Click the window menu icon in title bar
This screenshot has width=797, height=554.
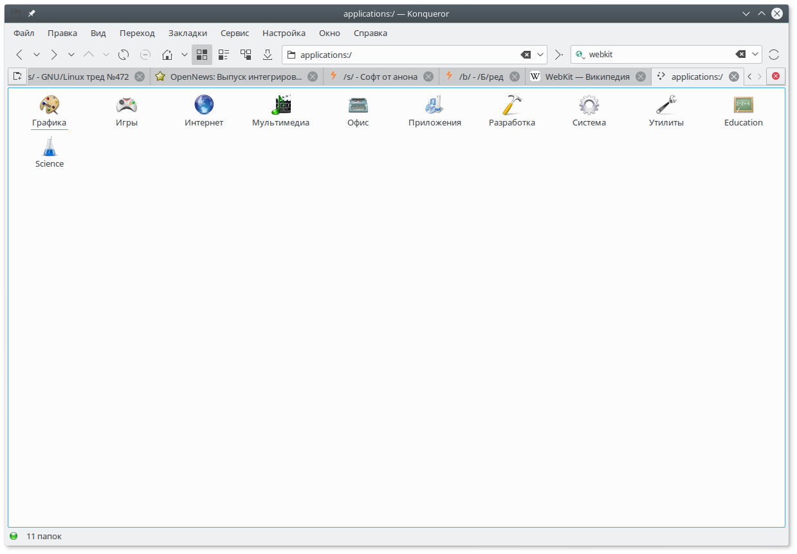(15, 13)
